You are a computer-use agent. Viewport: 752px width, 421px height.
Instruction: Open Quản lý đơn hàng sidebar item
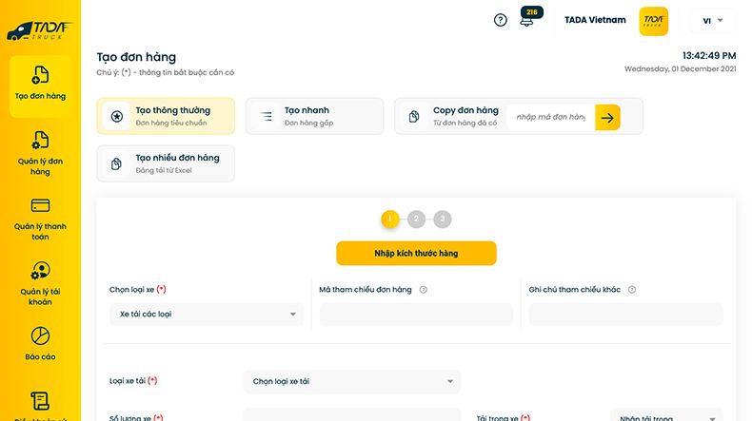[40, 153]
